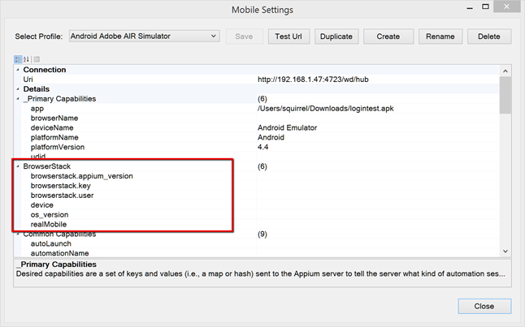Collapse the _Primary Capabilities group
525x327 pixels.
(x=18, y=98)
